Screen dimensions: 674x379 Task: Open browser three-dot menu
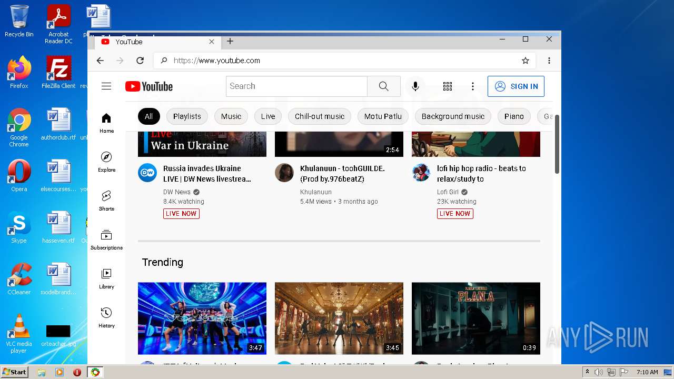point(549,61)
